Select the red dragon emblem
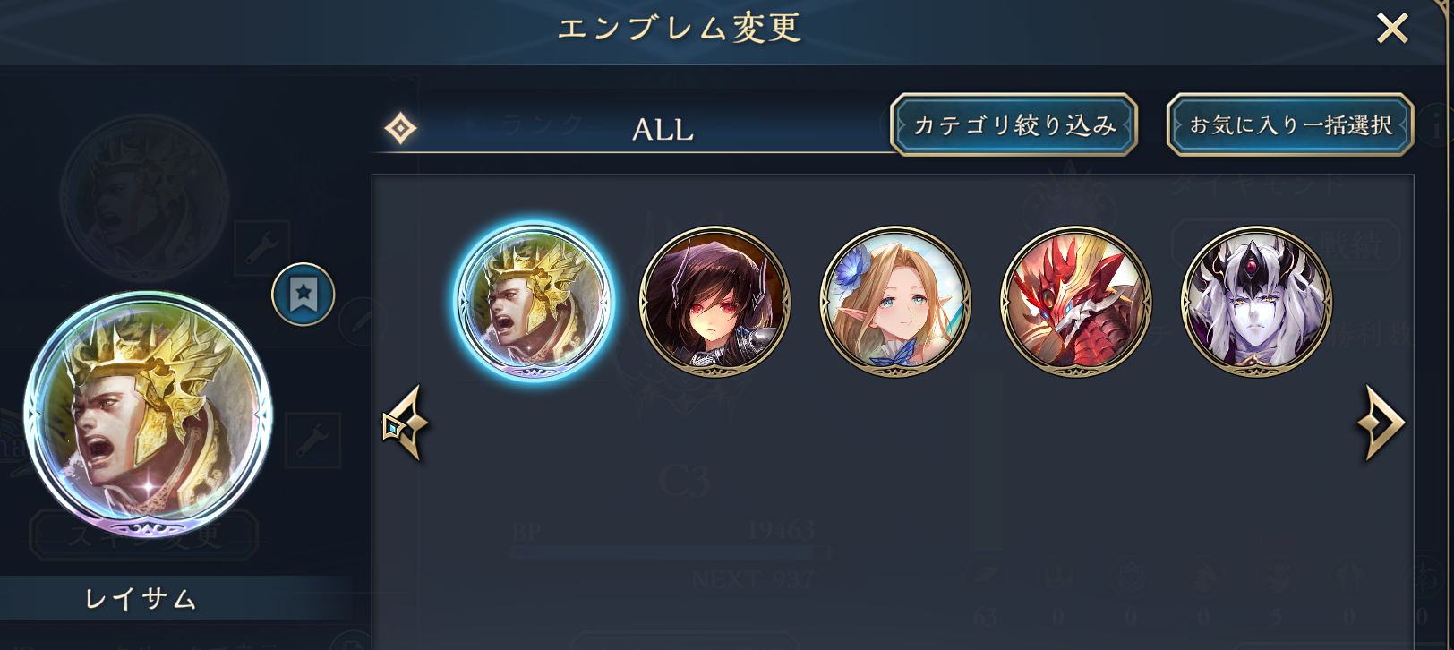The image size is (1454, 650). [x=1075, y=302]
